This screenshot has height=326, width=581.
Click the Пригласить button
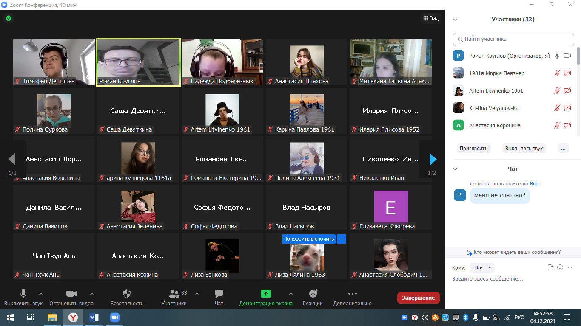pyautogui.click(x=474, y=149)
